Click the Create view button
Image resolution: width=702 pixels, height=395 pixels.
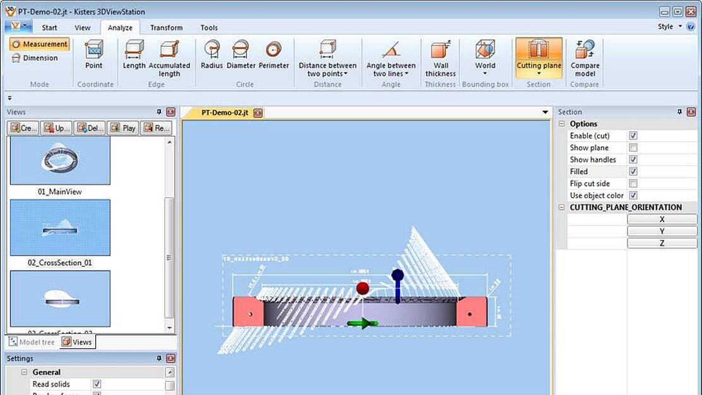23,128
